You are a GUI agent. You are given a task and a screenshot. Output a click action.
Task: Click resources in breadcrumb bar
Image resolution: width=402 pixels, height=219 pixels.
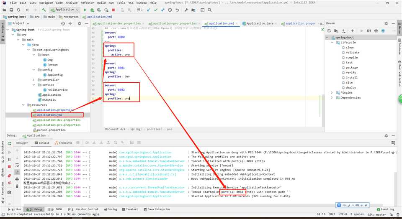coord(69,17)
